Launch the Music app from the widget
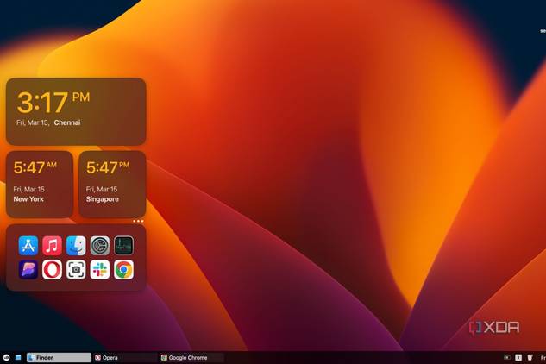 tap(53, 246)
